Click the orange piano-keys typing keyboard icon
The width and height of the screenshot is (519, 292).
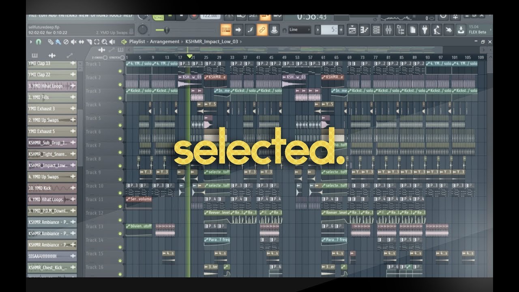(226, 30)
